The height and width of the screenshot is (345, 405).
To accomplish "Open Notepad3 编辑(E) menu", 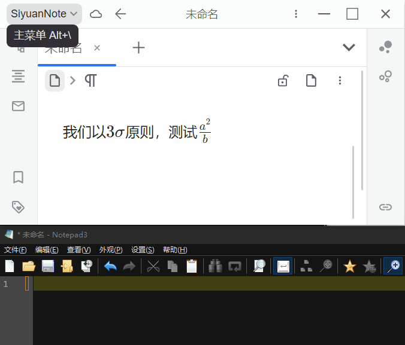I will 47,250.
